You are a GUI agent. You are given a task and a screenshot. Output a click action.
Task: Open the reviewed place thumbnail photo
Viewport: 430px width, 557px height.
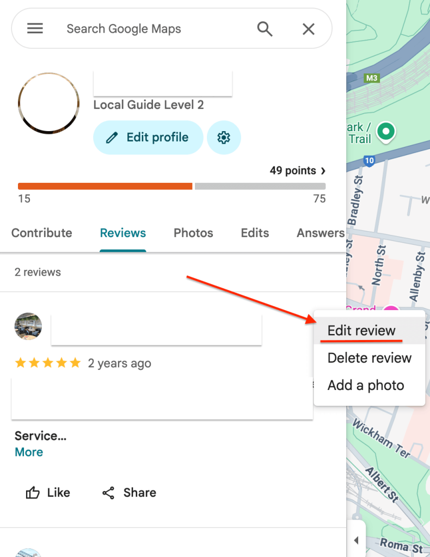(28, 326)
